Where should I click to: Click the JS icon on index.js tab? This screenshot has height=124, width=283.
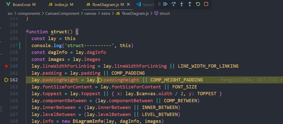(x=50, y=5)
